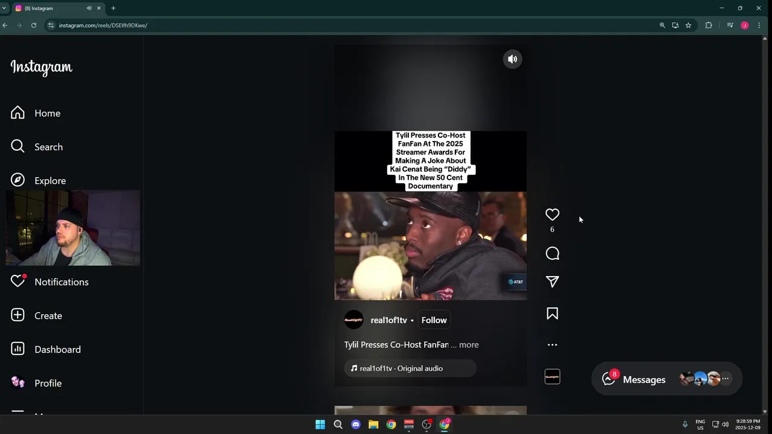The image size is (772, 434).
Task: Click the microphone icon in system tray
Action: [685, 424]
